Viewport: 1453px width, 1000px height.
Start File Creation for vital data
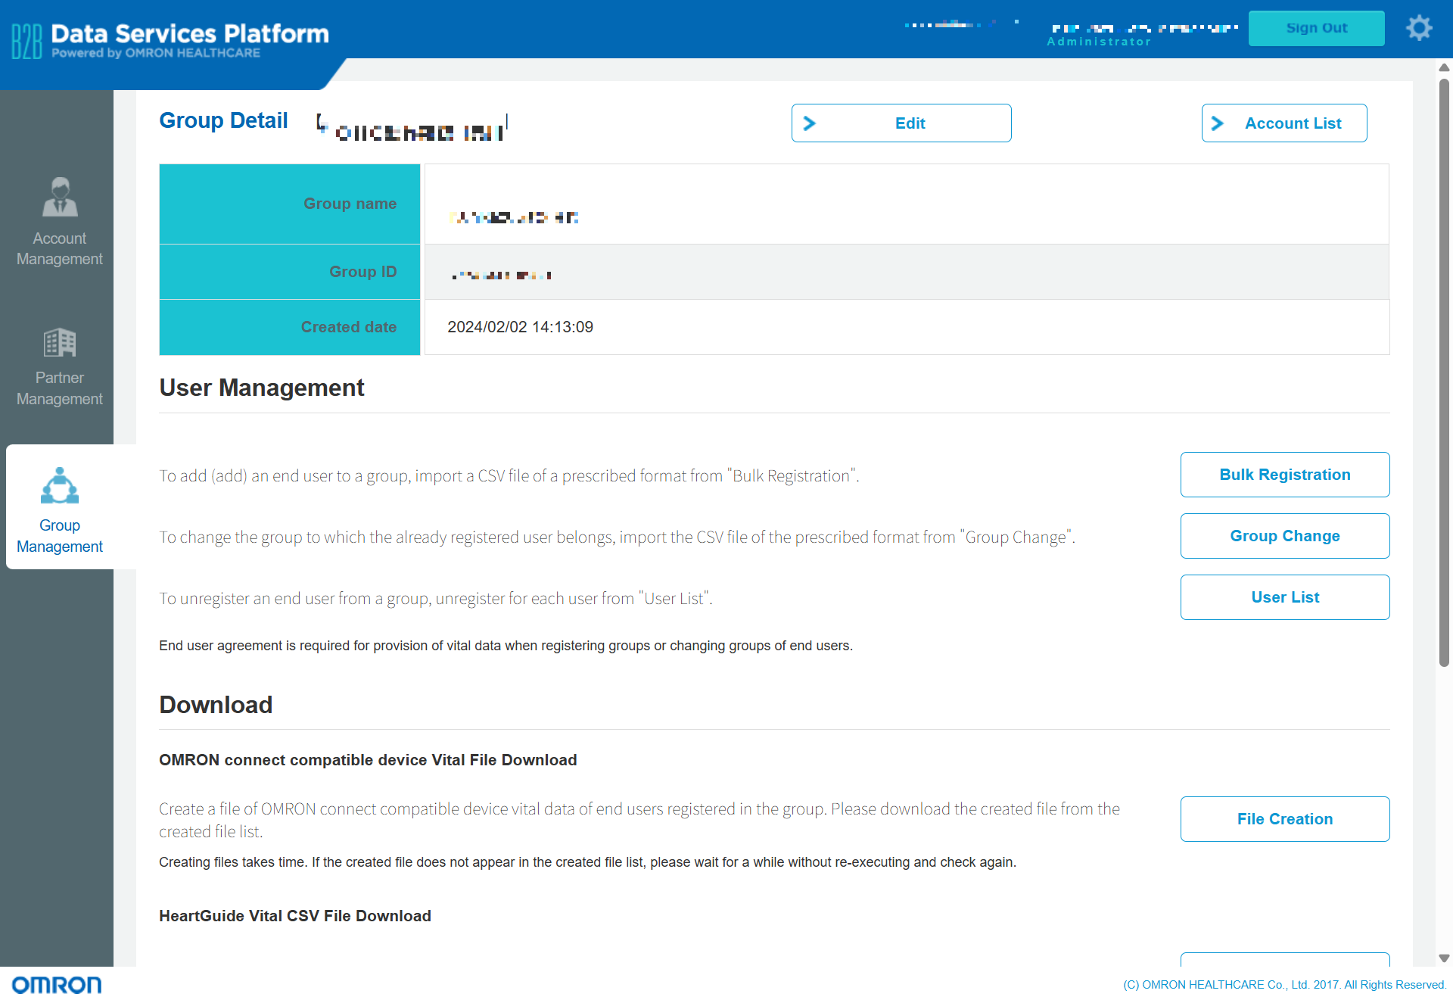(x=1284, y=819)
